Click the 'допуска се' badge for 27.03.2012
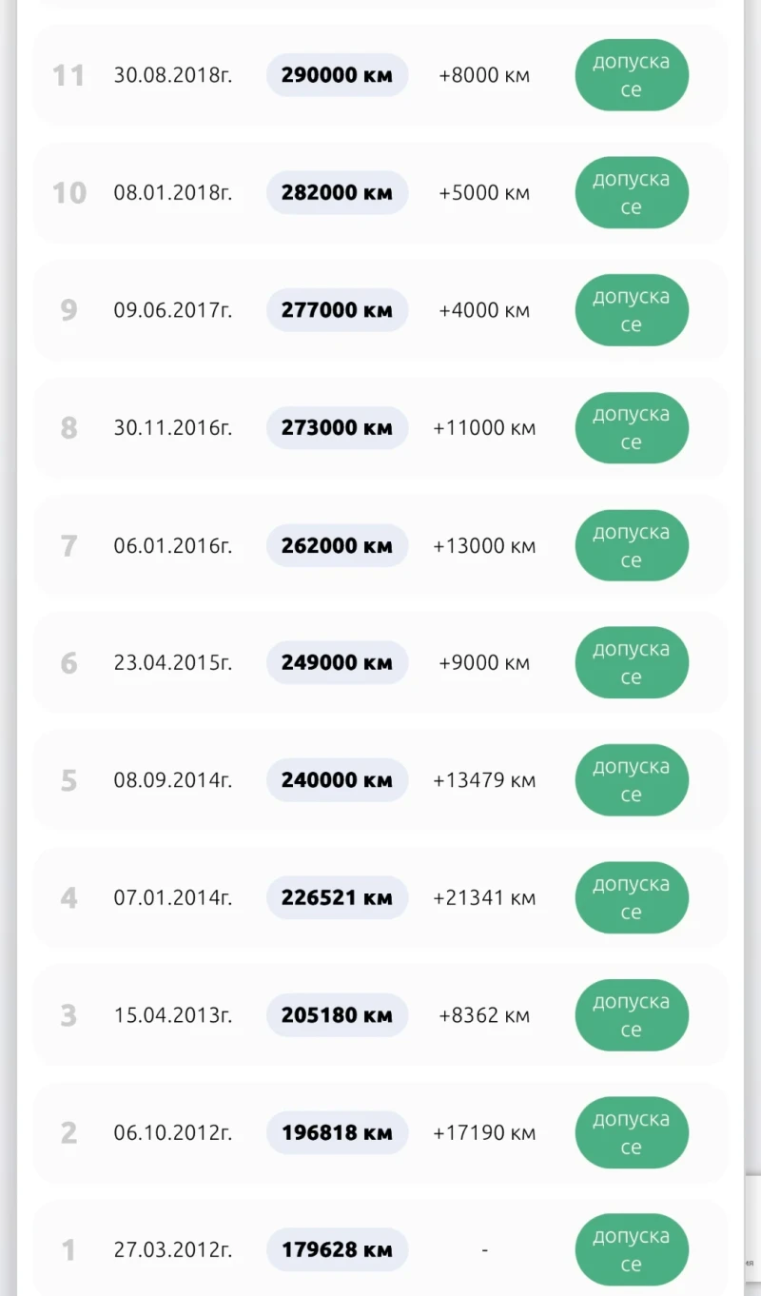The image size is (761, 1296). [631, 1250]
